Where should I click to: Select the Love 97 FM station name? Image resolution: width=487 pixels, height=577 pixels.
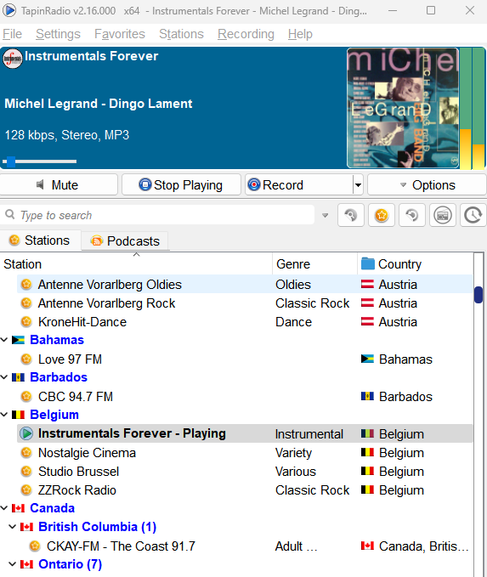[x=70, y=359]
